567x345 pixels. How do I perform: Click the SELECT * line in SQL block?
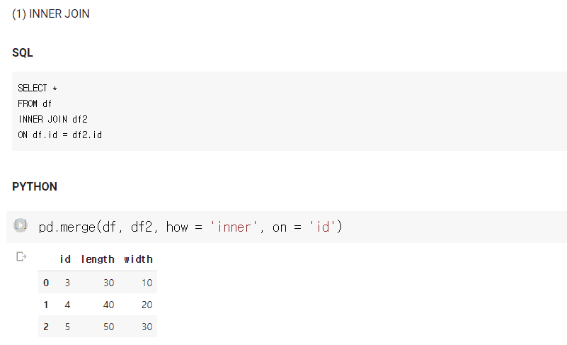point(38,89)
